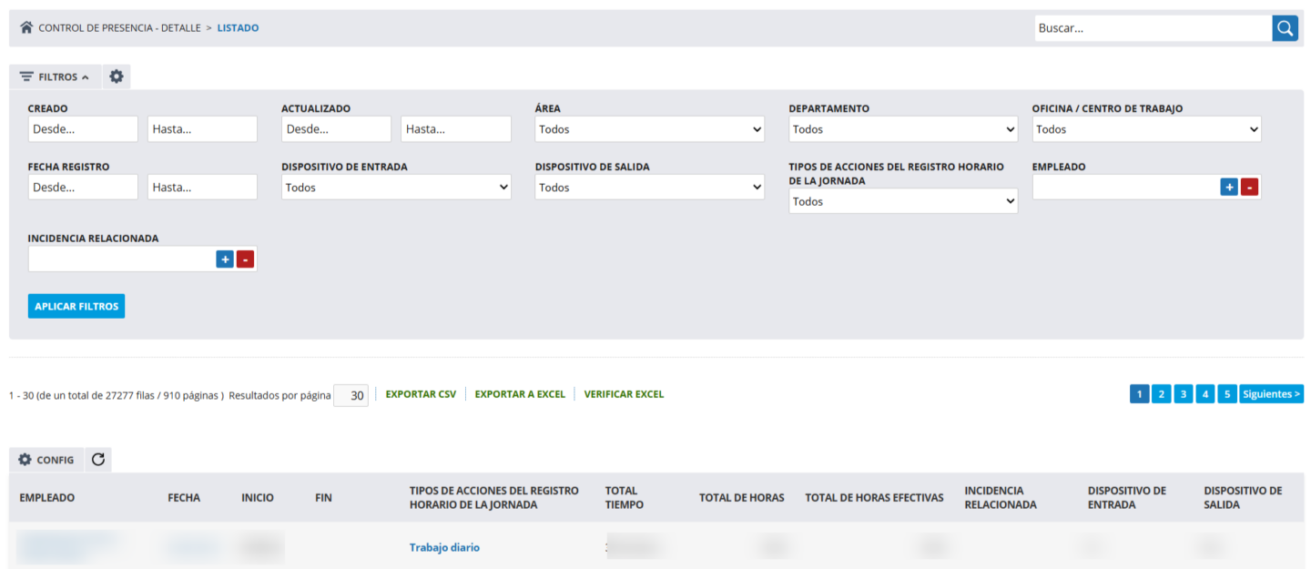Select the Oficina / Centro de Trabajo dropdown
This screenshot has height=569, width=1311.
(1146, 129)
